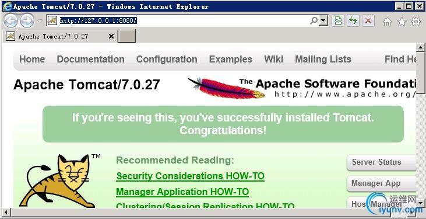Image resolution: width=426 pixels, height=219 pixels.
Task: Click the Manager App button
Action: (x=381, y=183)
